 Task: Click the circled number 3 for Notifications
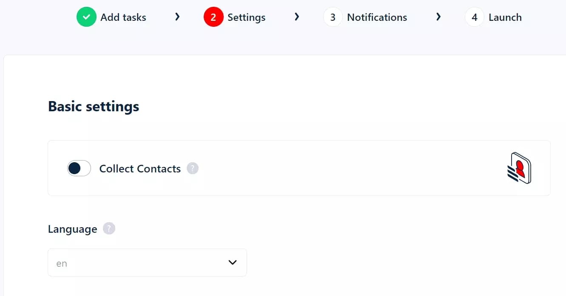pyautogui.click(x=333, y=17)
